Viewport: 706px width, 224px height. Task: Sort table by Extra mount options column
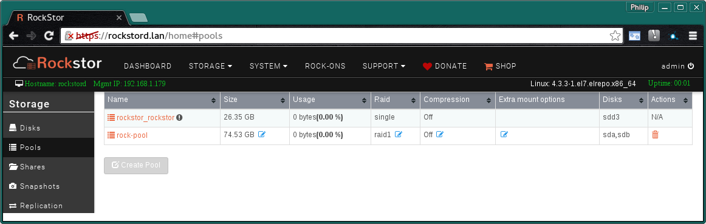(x=547, y=100)
